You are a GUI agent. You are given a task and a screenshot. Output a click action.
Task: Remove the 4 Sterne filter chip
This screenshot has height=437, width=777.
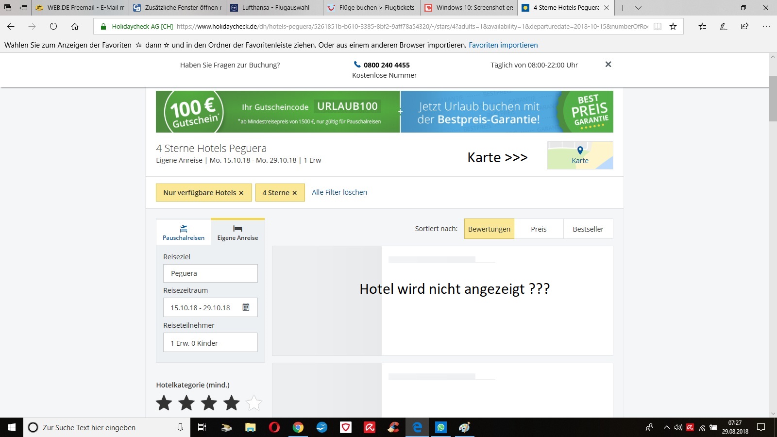(294, 193)
